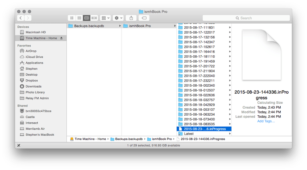
Task: Select the Backups.backupdb folder
Action: coord(94,26)
